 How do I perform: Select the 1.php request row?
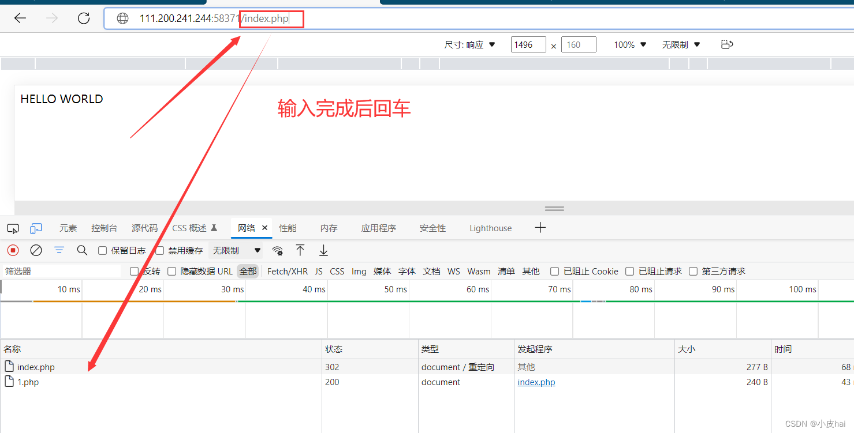point(427,382)
